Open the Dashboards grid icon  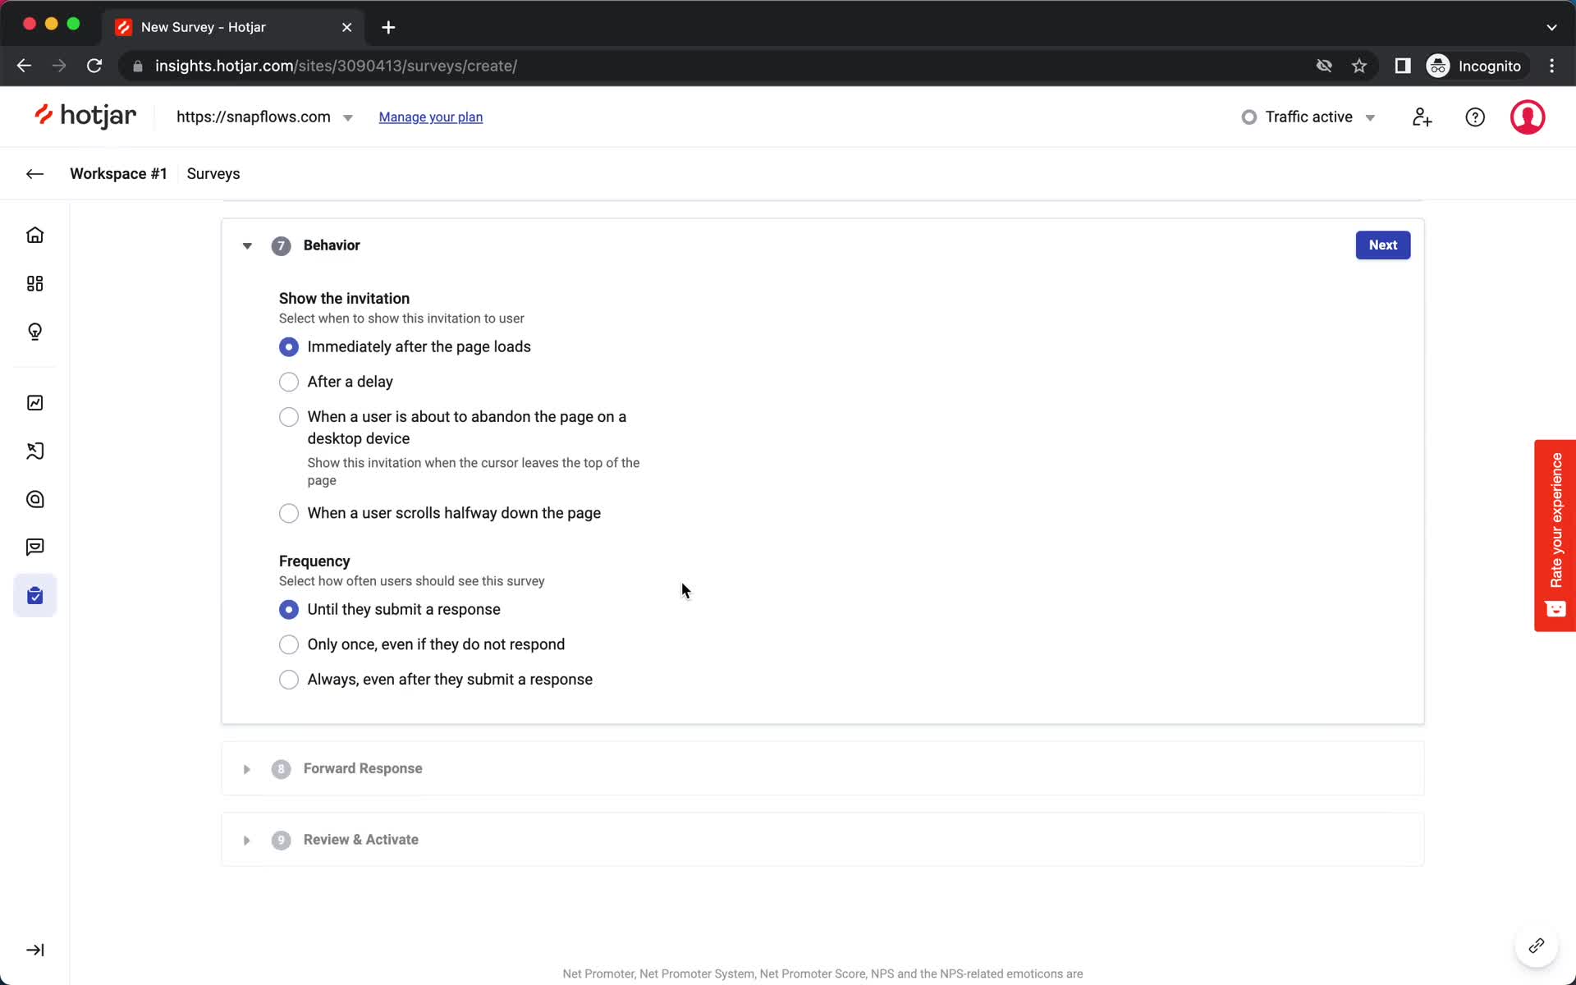pos(34,283)
